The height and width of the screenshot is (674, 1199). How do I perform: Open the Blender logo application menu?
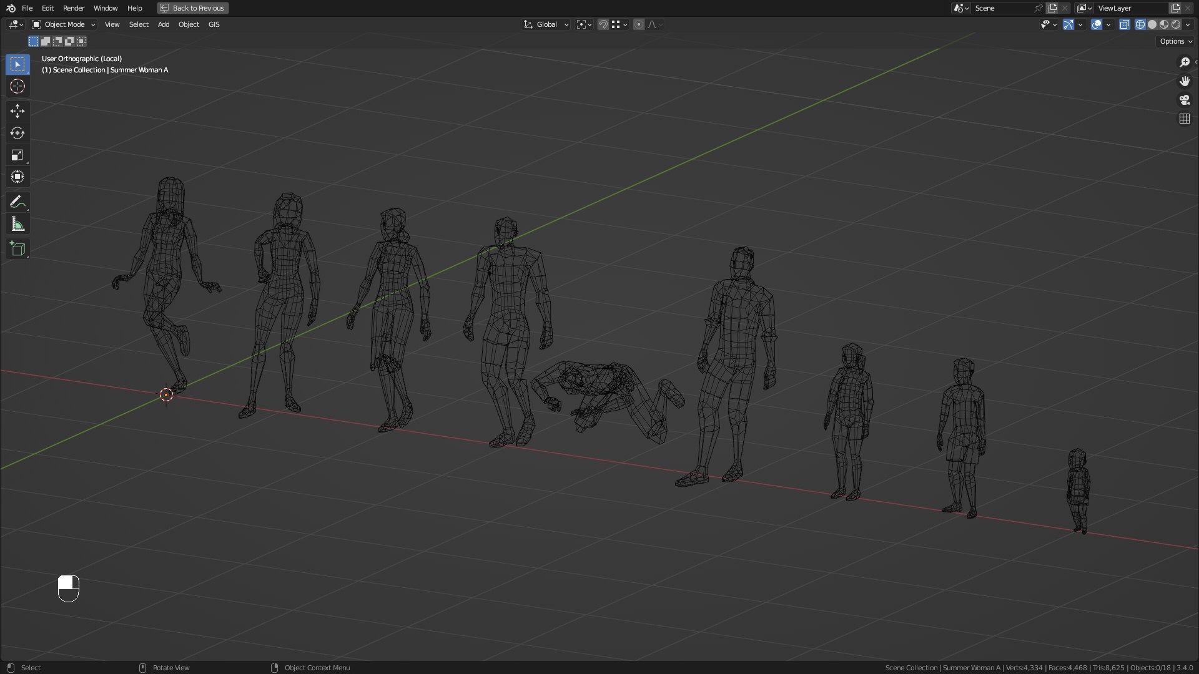tap(11, 8)
